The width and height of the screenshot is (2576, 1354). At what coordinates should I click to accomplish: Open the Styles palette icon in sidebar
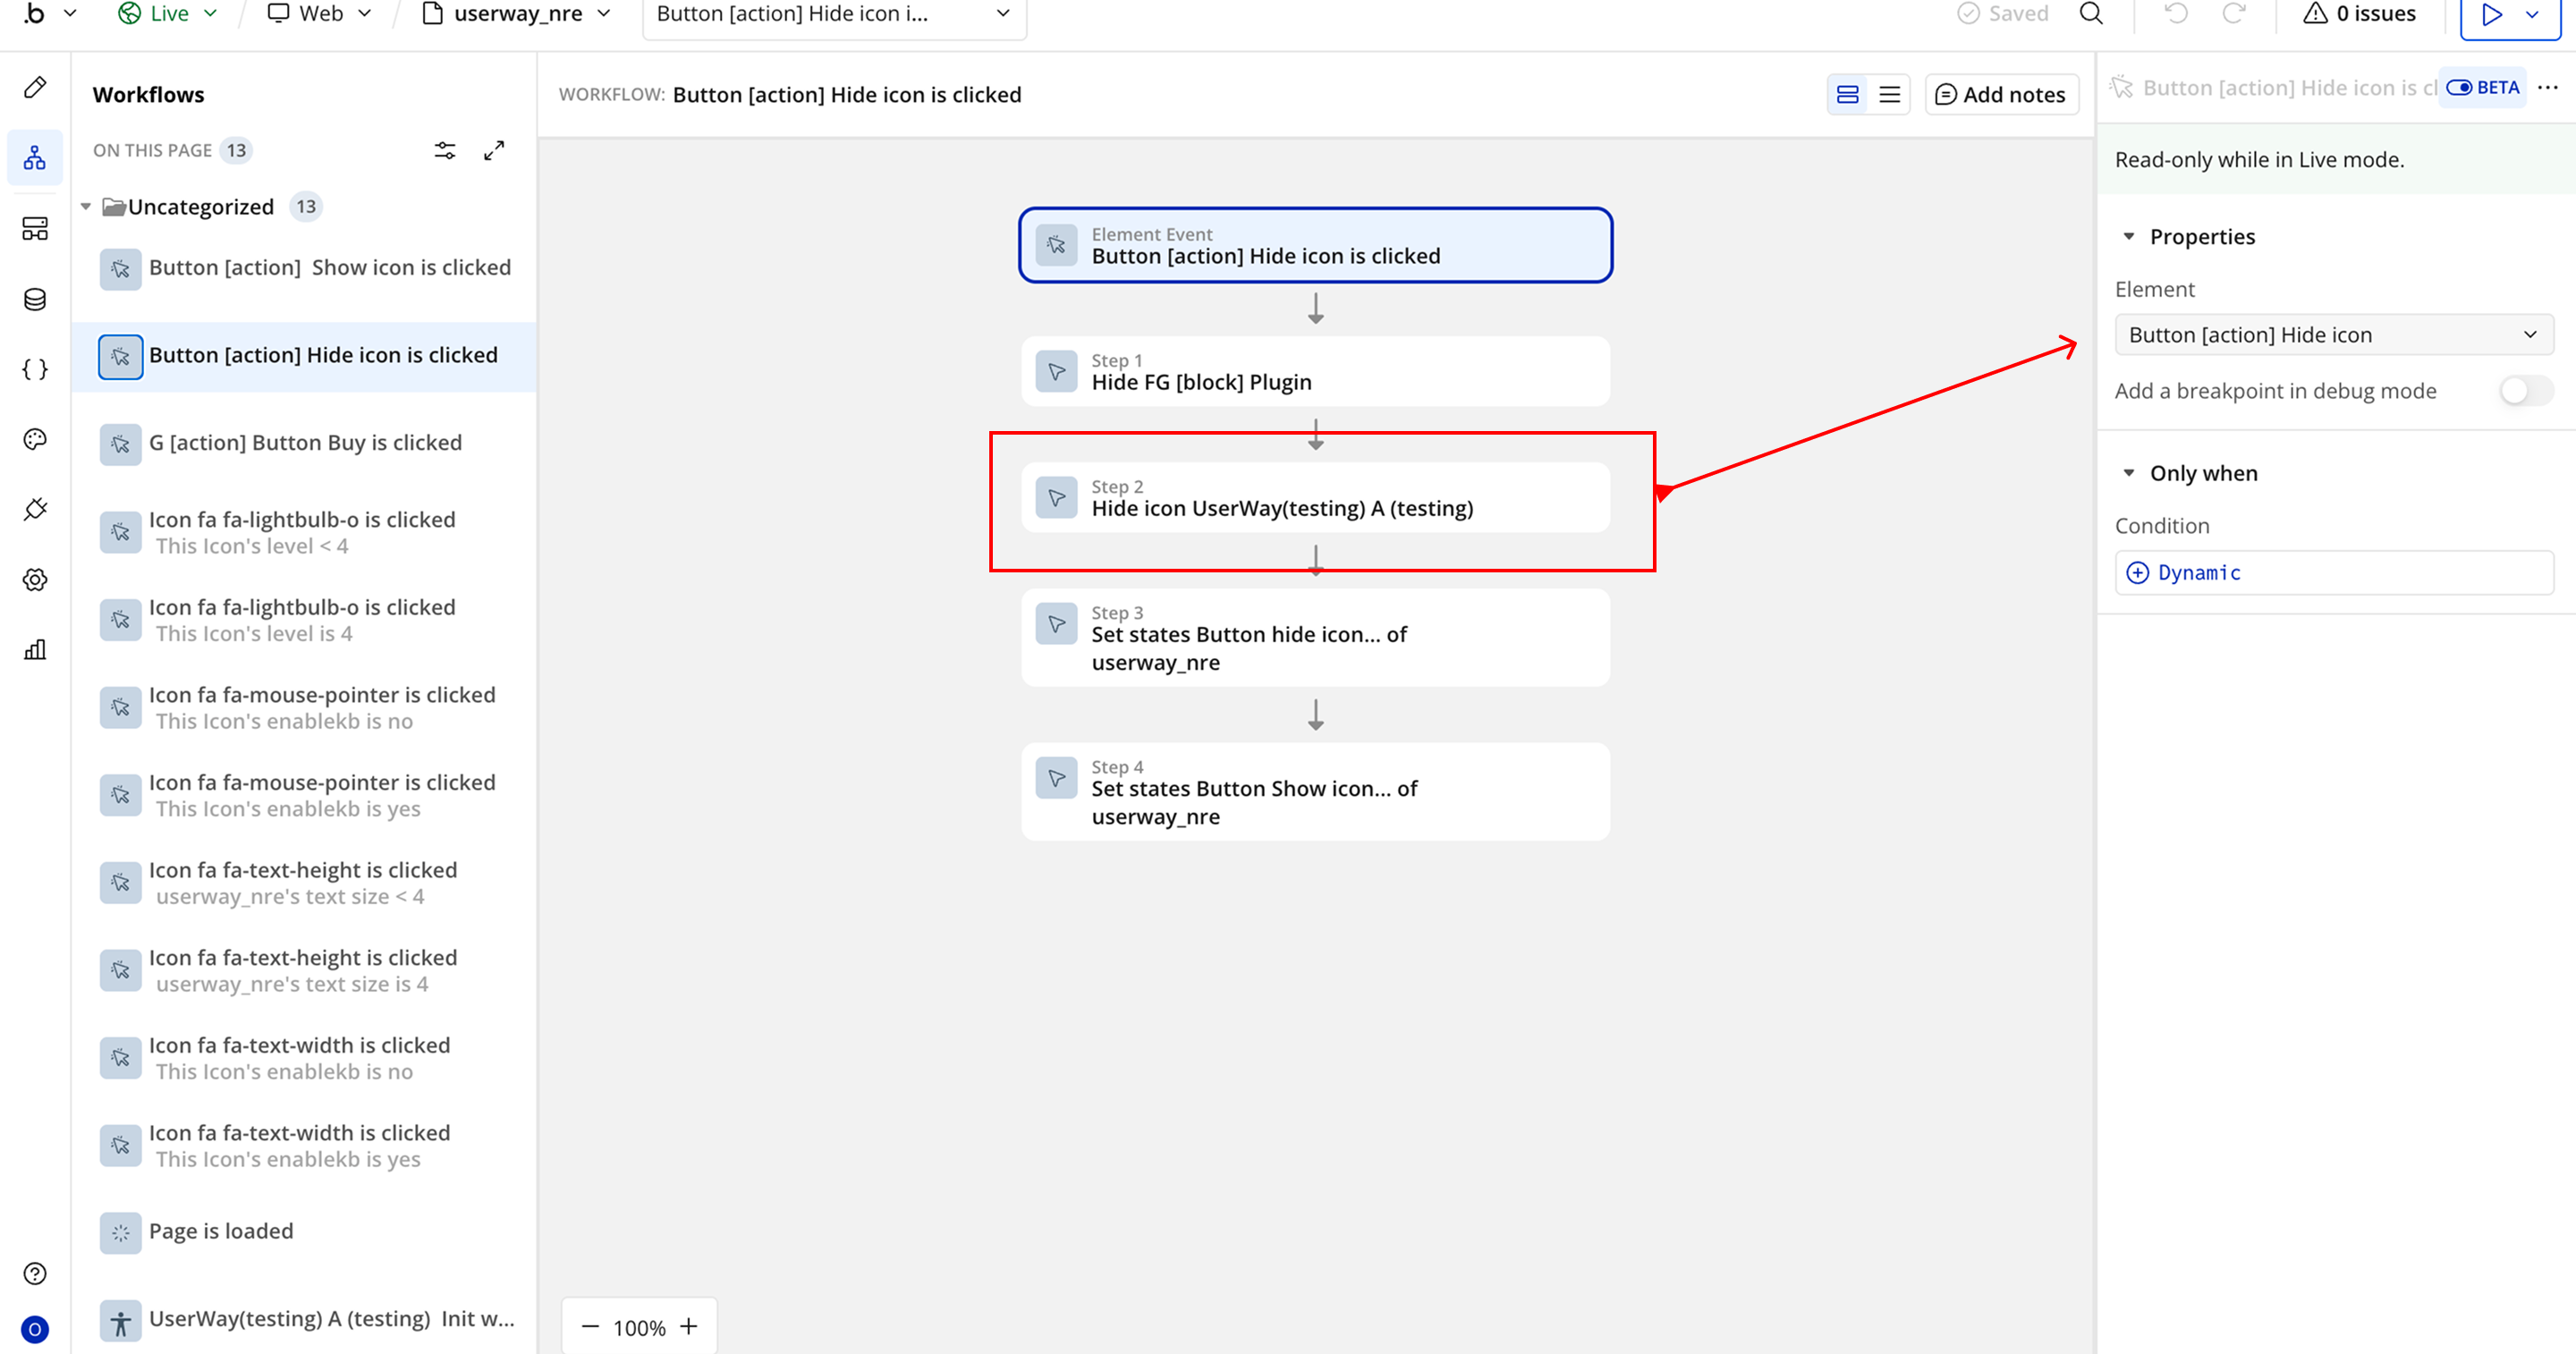tap(35, 439)
